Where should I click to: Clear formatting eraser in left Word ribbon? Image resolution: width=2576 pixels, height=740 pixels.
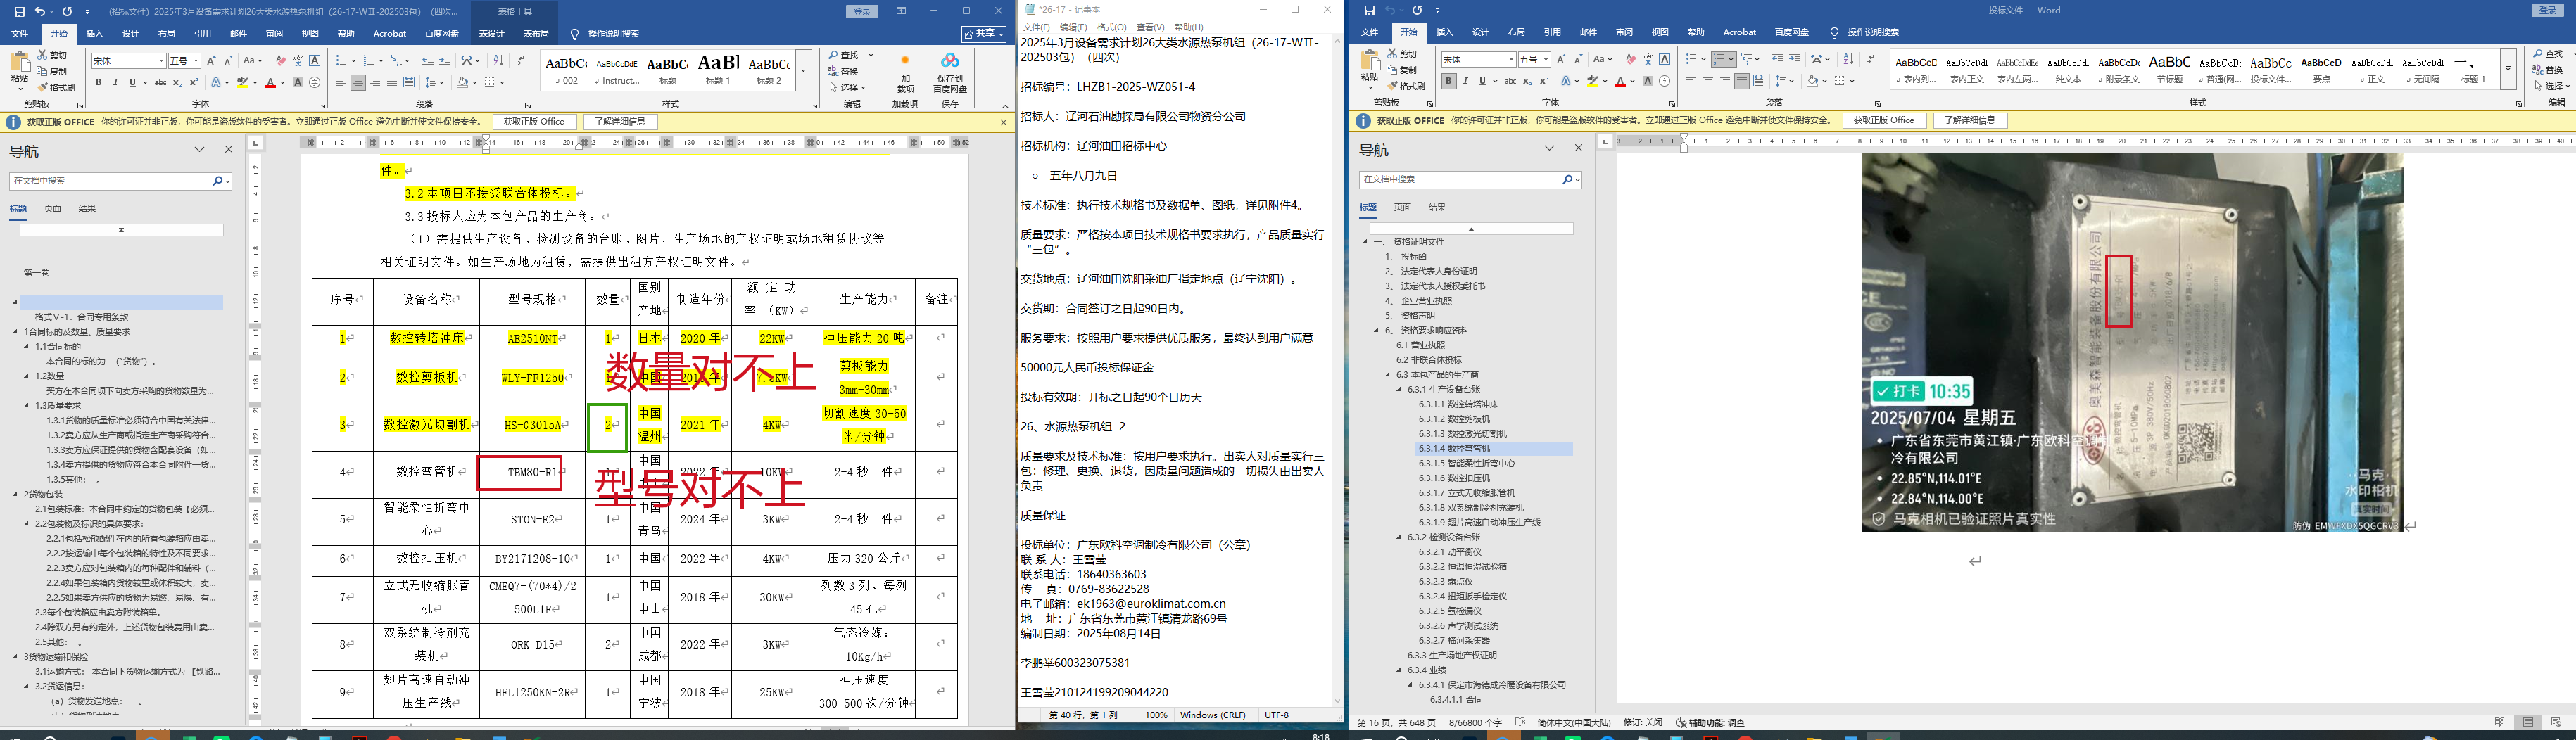pyautogui.click(x=281, y=61)
